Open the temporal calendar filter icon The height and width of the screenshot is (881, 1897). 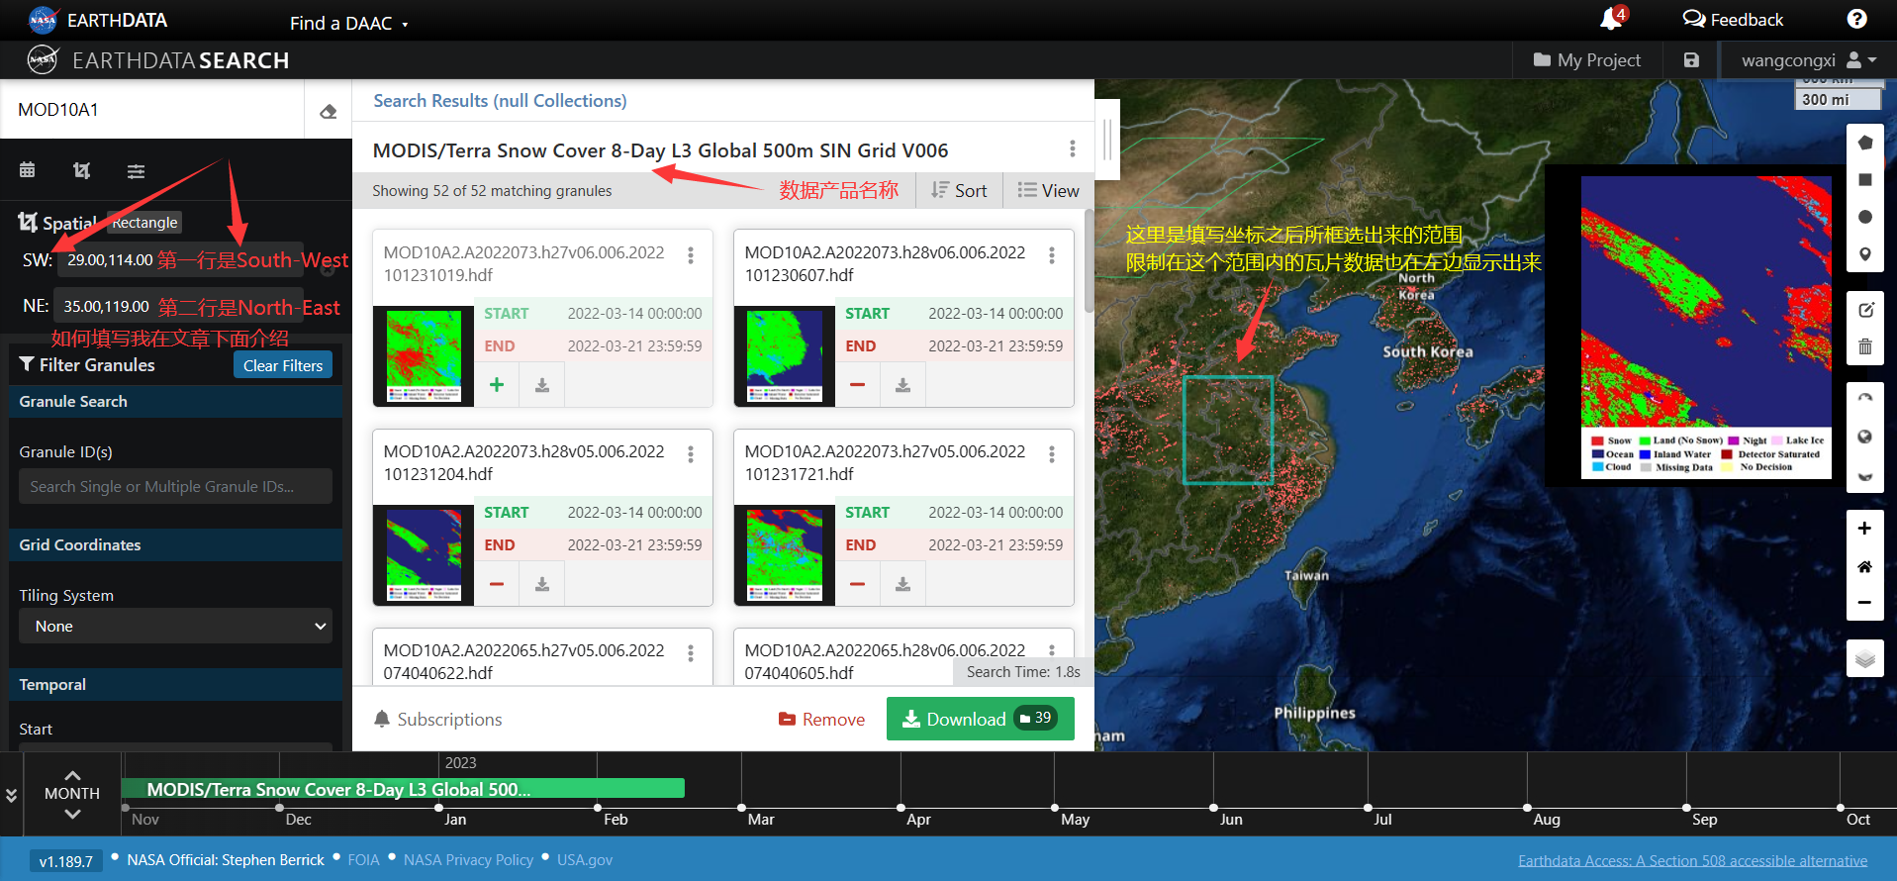tap(28, 170)
